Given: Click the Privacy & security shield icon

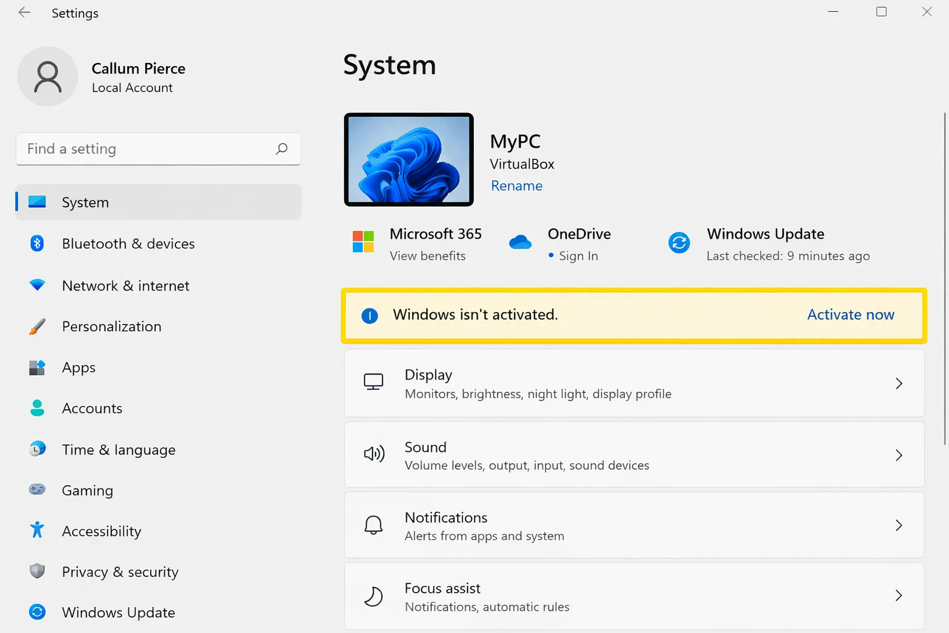Looking at the screenshot, I should (37, 571).
